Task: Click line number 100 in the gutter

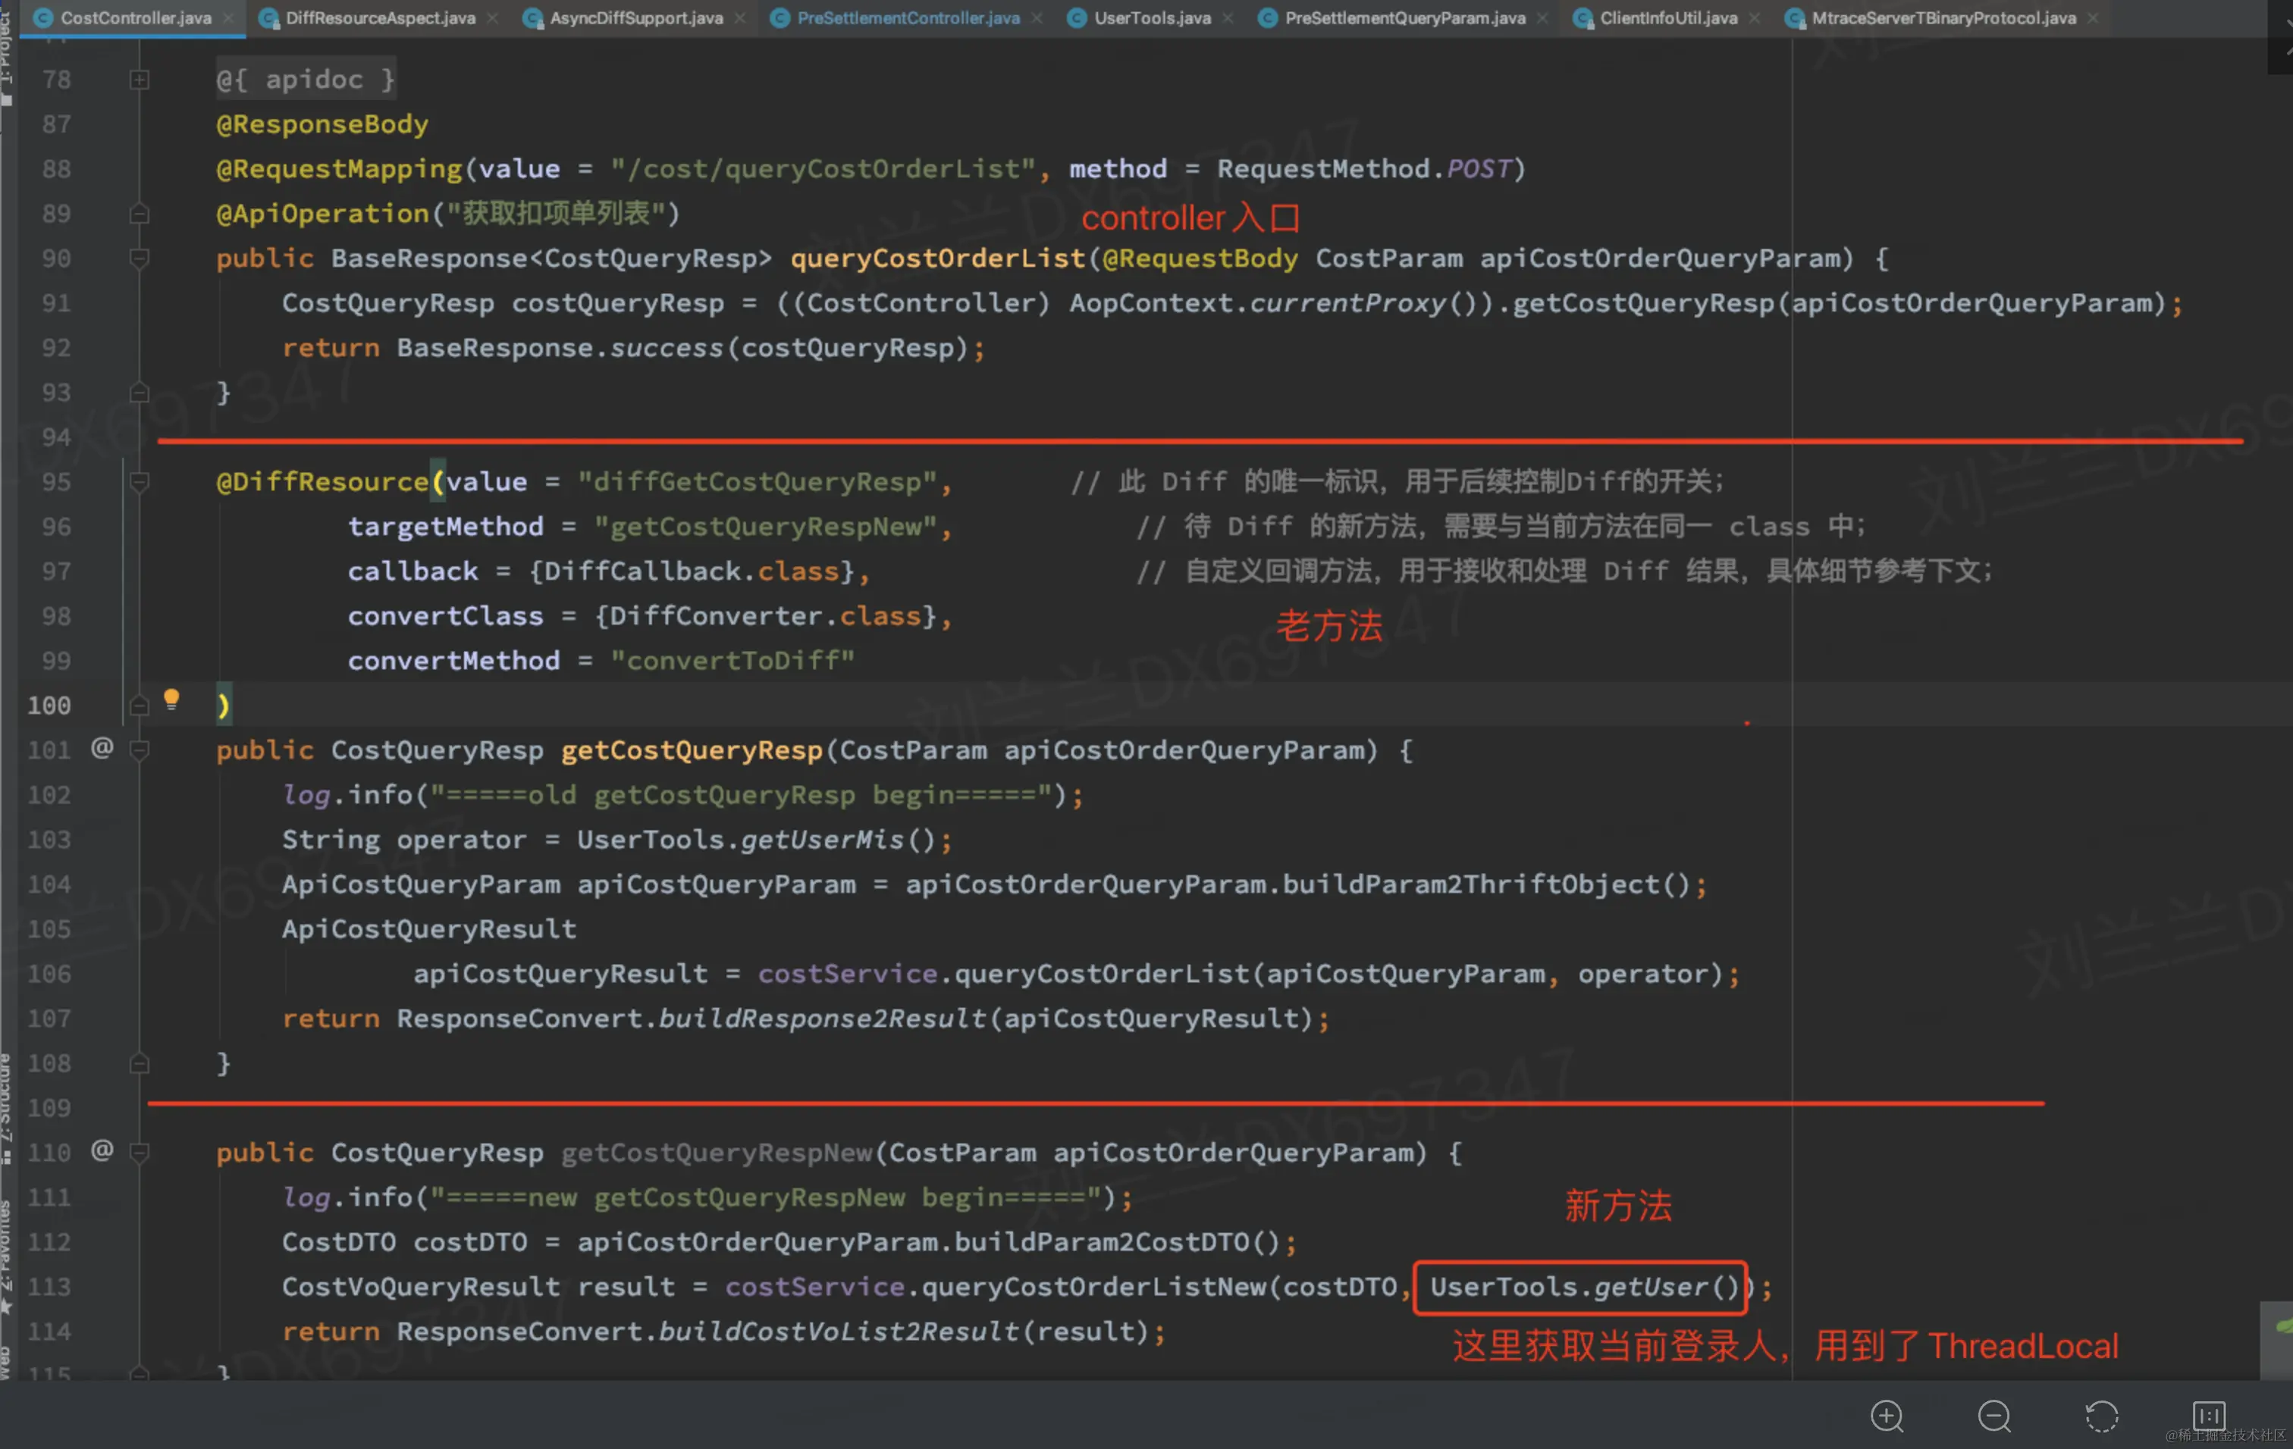Action: tap(49, 705)
